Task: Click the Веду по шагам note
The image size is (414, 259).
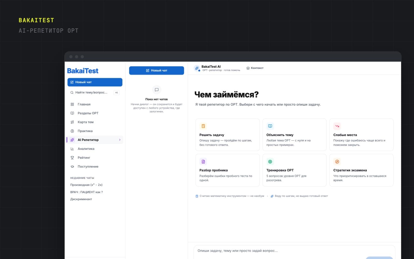Action: click(299, 196)
